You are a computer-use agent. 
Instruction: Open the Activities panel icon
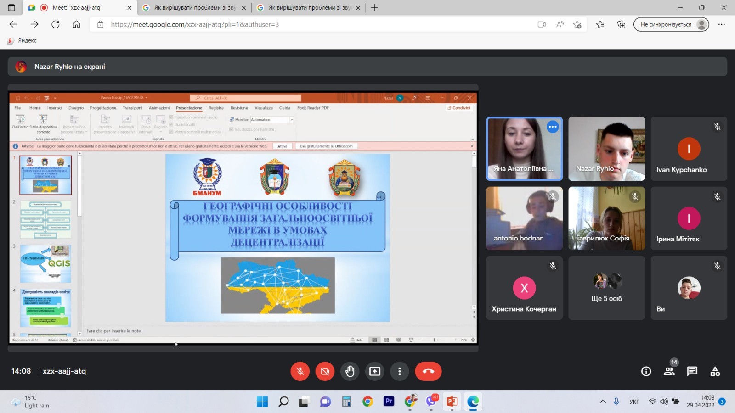pos(715,371)
